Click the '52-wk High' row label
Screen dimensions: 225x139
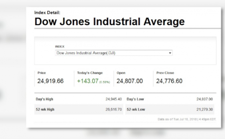point(45,109)
